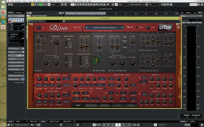Viewport: 204px width, 127px height.
Task: Open the PRESETS page button
Action: coord(131,105)
